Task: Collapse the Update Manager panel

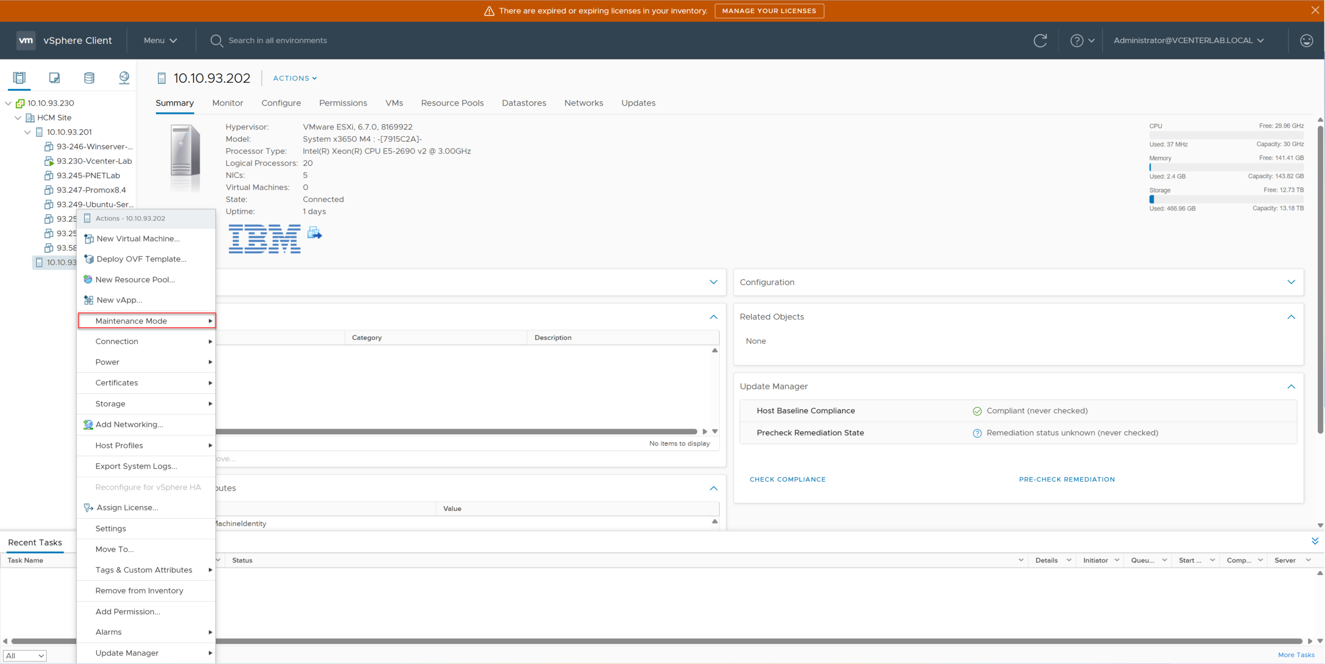Action: 1291,387
